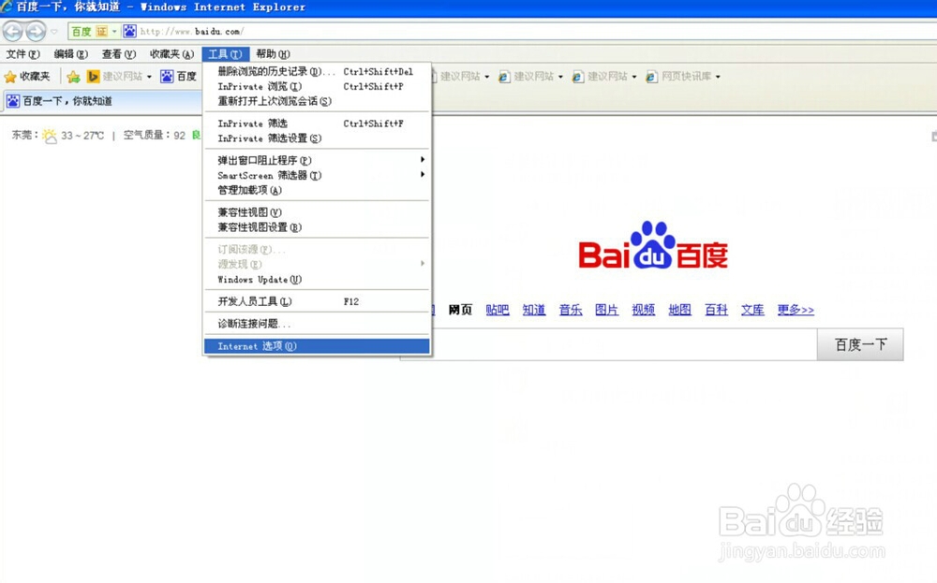The image size is (937, 583).
Task: Open the 贴吧 link
Action: [x=498, y=310]
